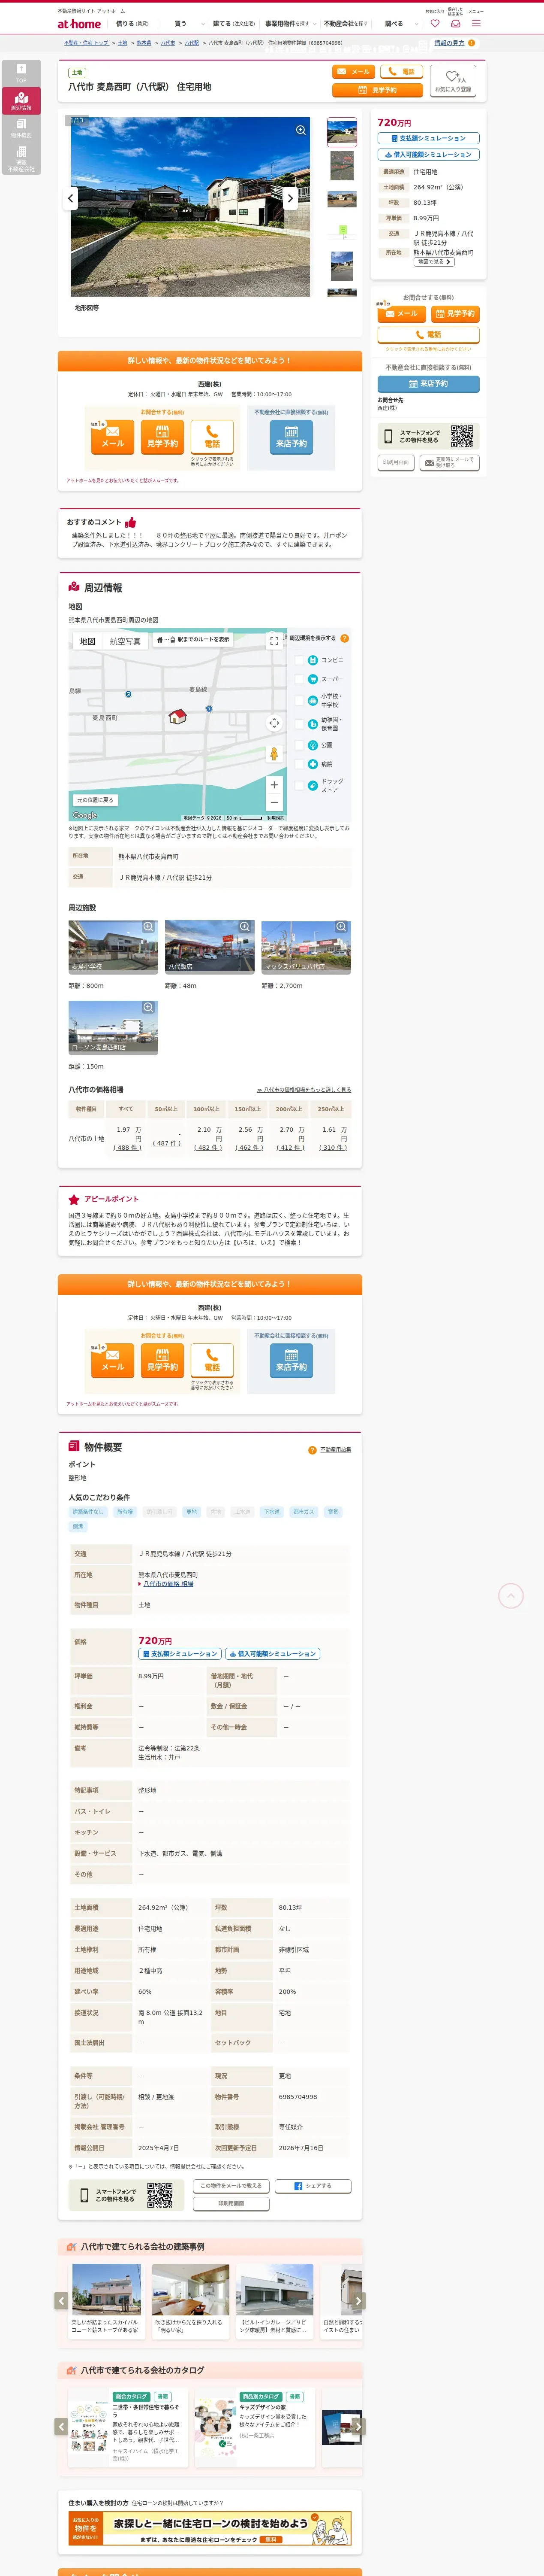
Task: Expand the 建てる header menu
Action: (x=234, y=23)
